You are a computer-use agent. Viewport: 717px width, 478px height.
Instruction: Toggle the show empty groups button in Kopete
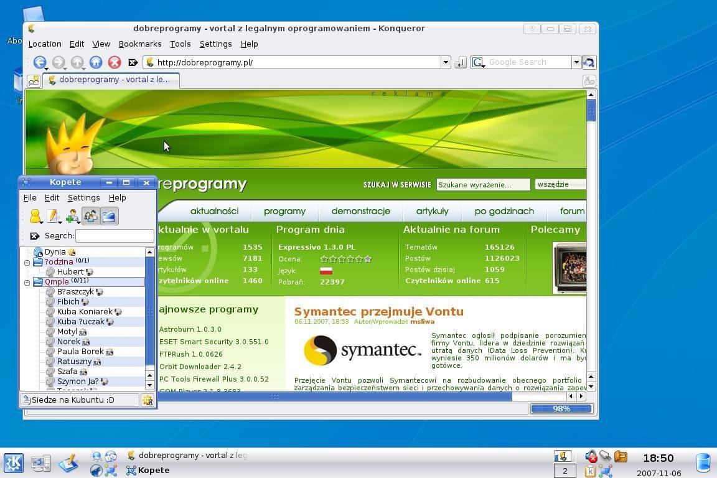pyautogui.click(x=110, y=217)
